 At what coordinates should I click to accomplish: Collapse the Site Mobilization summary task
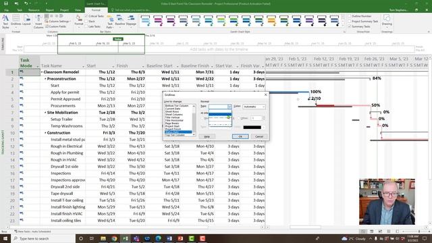pos(45,113)
